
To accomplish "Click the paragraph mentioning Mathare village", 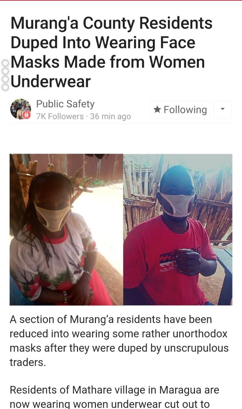I will 114,397.
